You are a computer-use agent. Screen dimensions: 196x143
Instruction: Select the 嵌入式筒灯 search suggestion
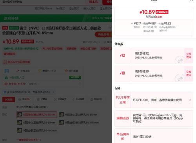click(x=89, y=9)
